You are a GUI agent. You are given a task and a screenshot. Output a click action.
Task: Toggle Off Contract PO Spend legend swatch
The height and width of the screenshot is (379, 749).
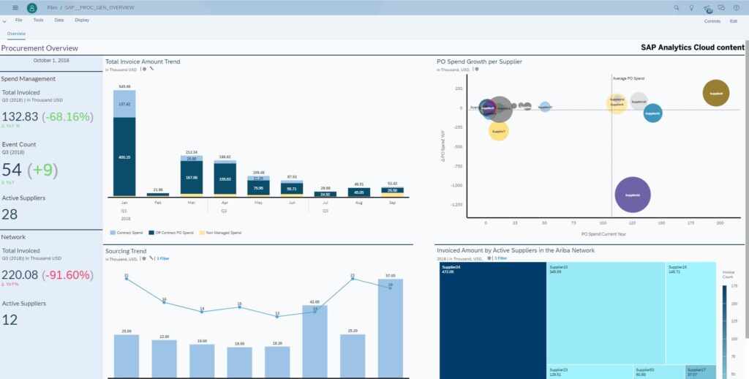151,233
